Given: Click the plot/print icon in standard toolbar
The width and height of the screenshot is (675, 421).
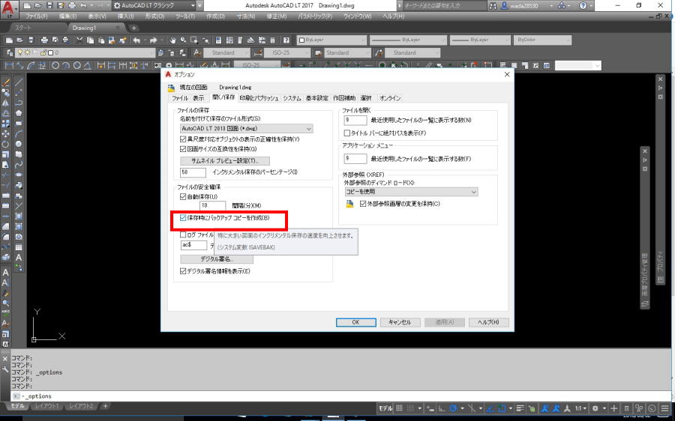Looking at the screenshot, I should tap(44, 40).
